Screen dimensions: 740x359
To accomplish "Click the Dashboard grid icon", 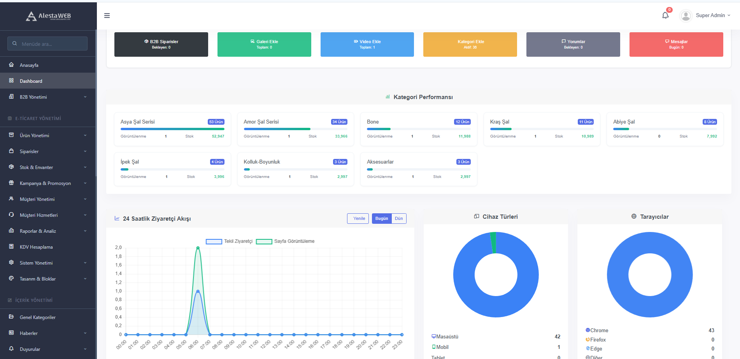I will [11, 80].
